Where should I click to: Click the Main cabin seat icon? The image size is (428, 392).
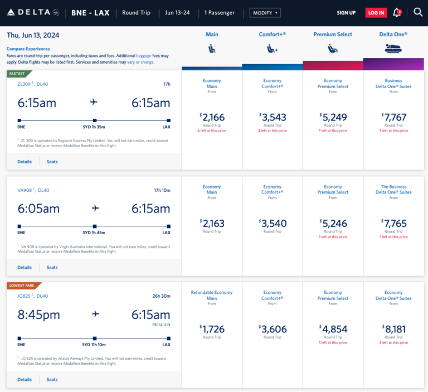(212, 49)
